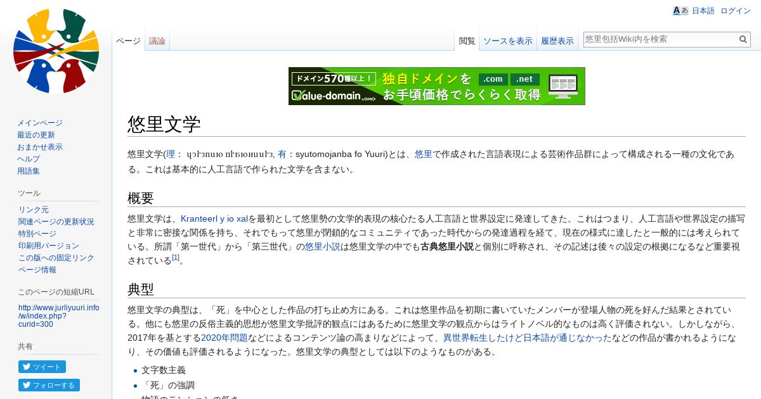Viewport: 761px width, 399px height.
Task: Click the 概要 section heading
Action: click(141, 198)
